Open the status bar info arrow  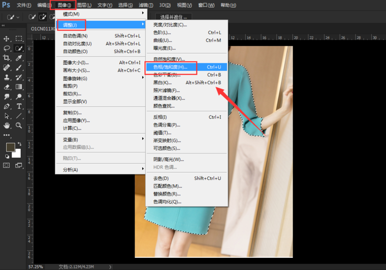[110, 267]
